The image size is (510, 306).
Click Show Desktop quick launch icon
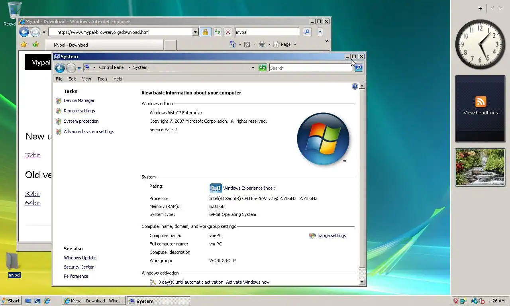pos(29,301)
